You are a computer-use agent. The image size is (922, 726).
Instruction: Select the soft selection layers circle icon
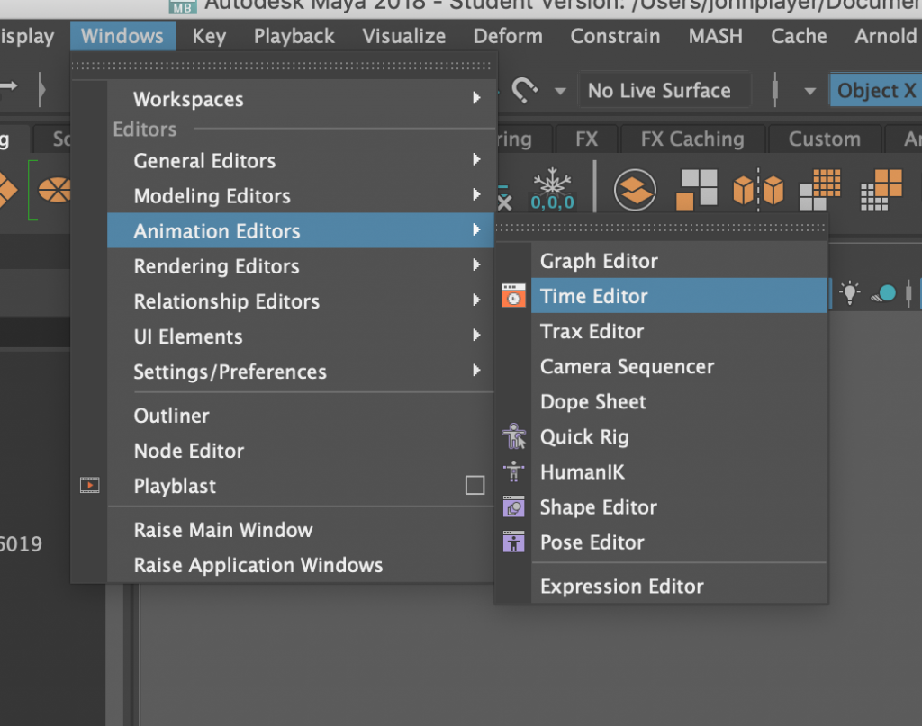[x=635, y=189]
